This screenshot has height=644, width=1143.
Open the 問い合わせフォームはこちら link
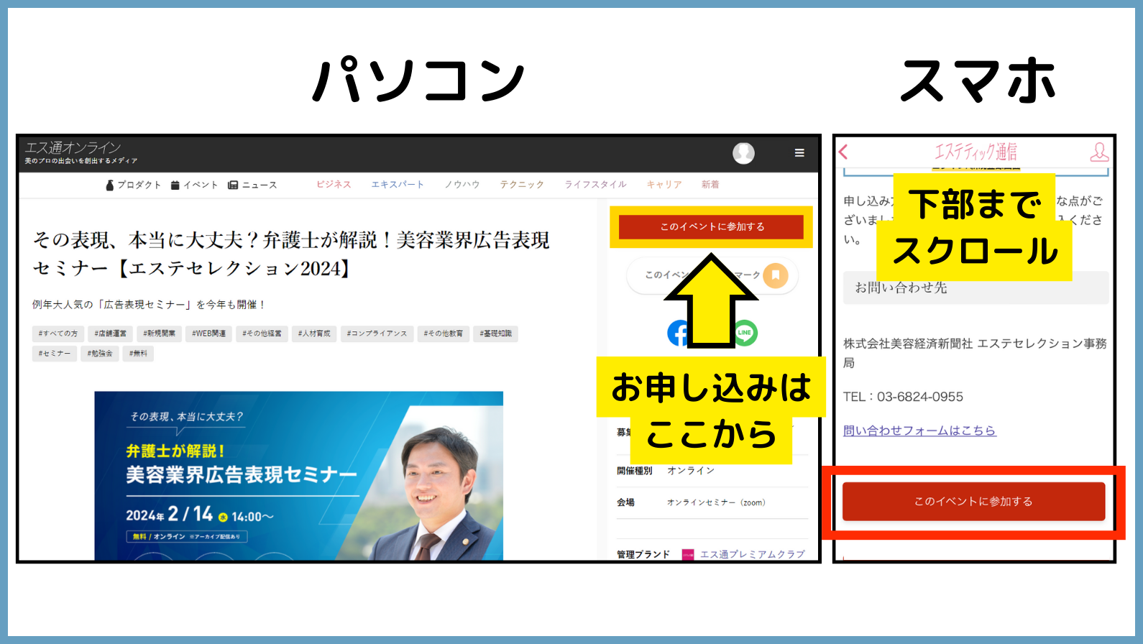coord(919,431)
